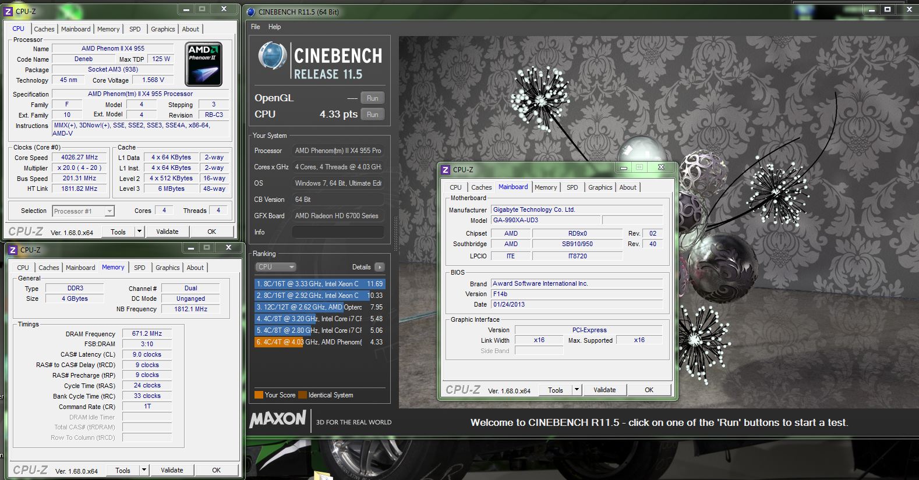Click OK in the Mainboard window
This screenshot has width=919, height=480.
[649, 390]
